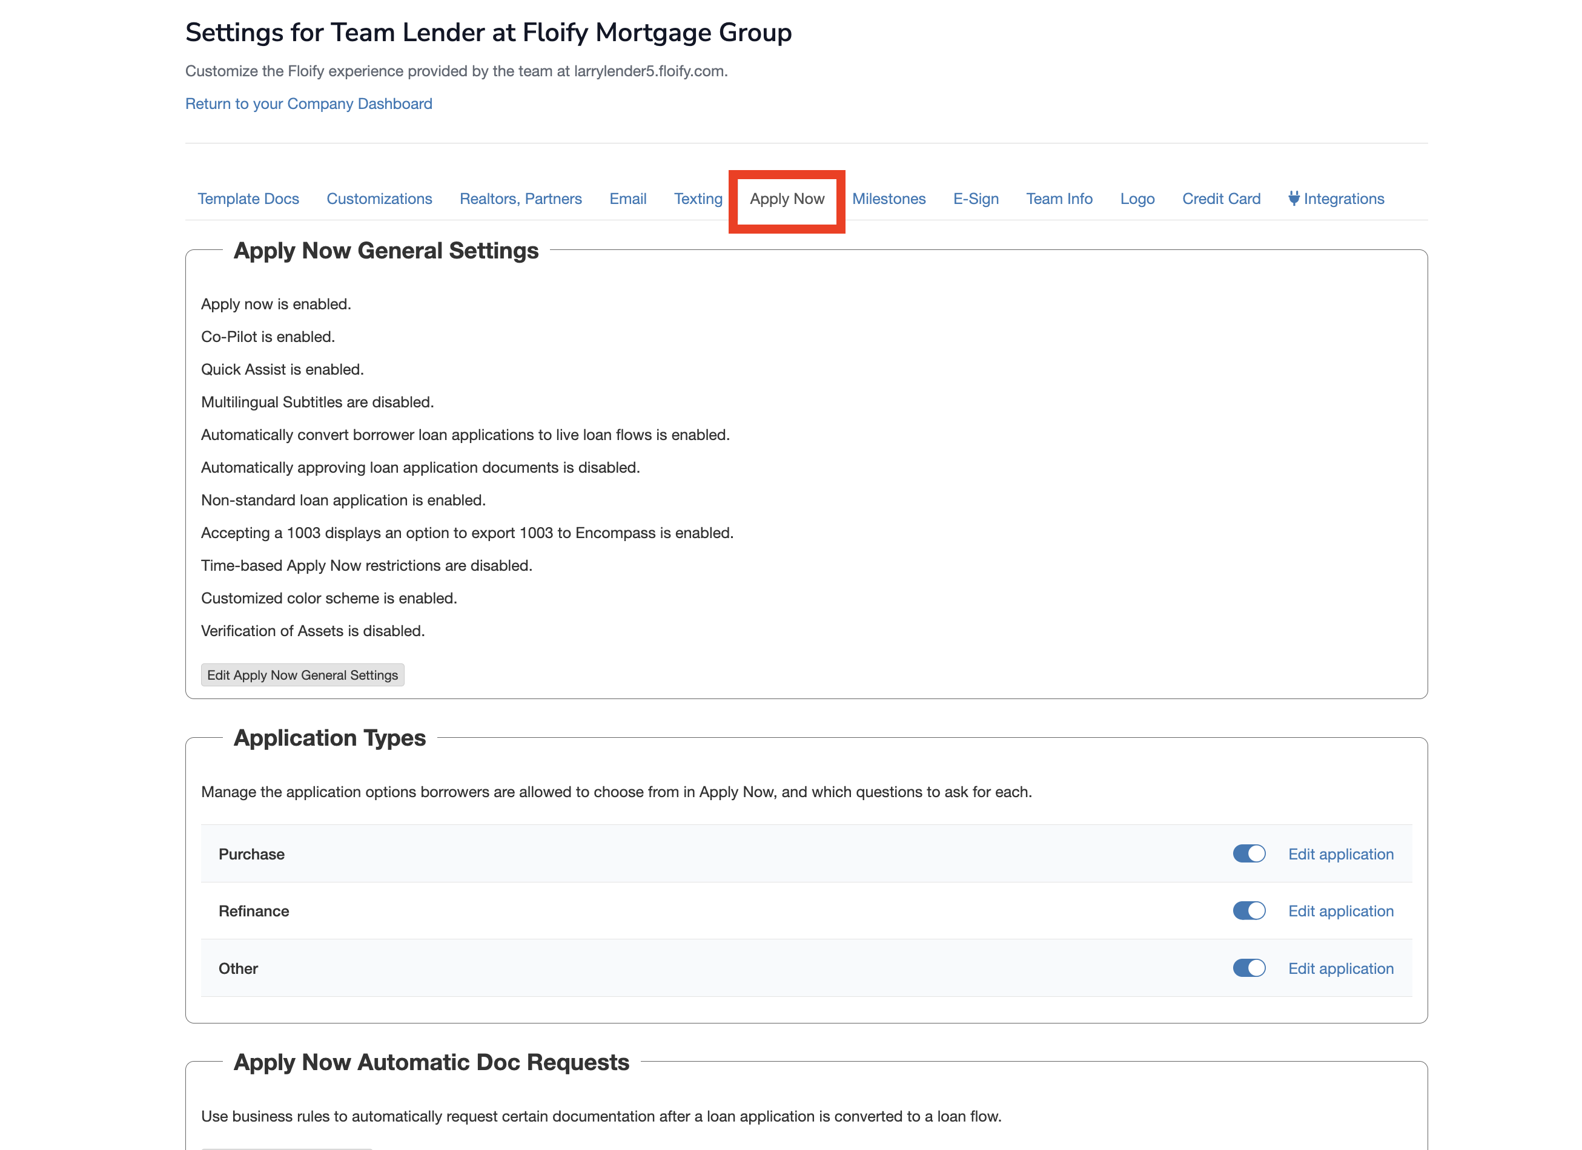This screenshot has height=1150, width=1582.
Task: View the Team Info tab
Action: pyautogui.click(x=1059, y=199)
